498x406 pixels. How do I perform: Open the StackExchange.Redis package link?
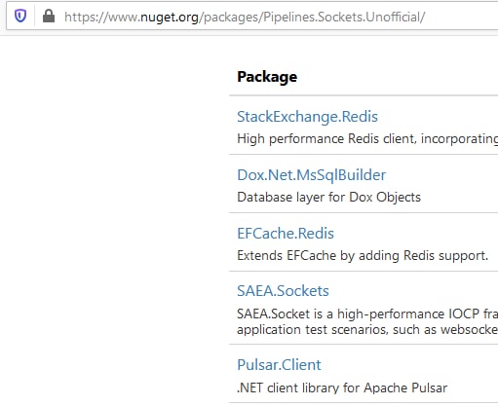(307, 117)
